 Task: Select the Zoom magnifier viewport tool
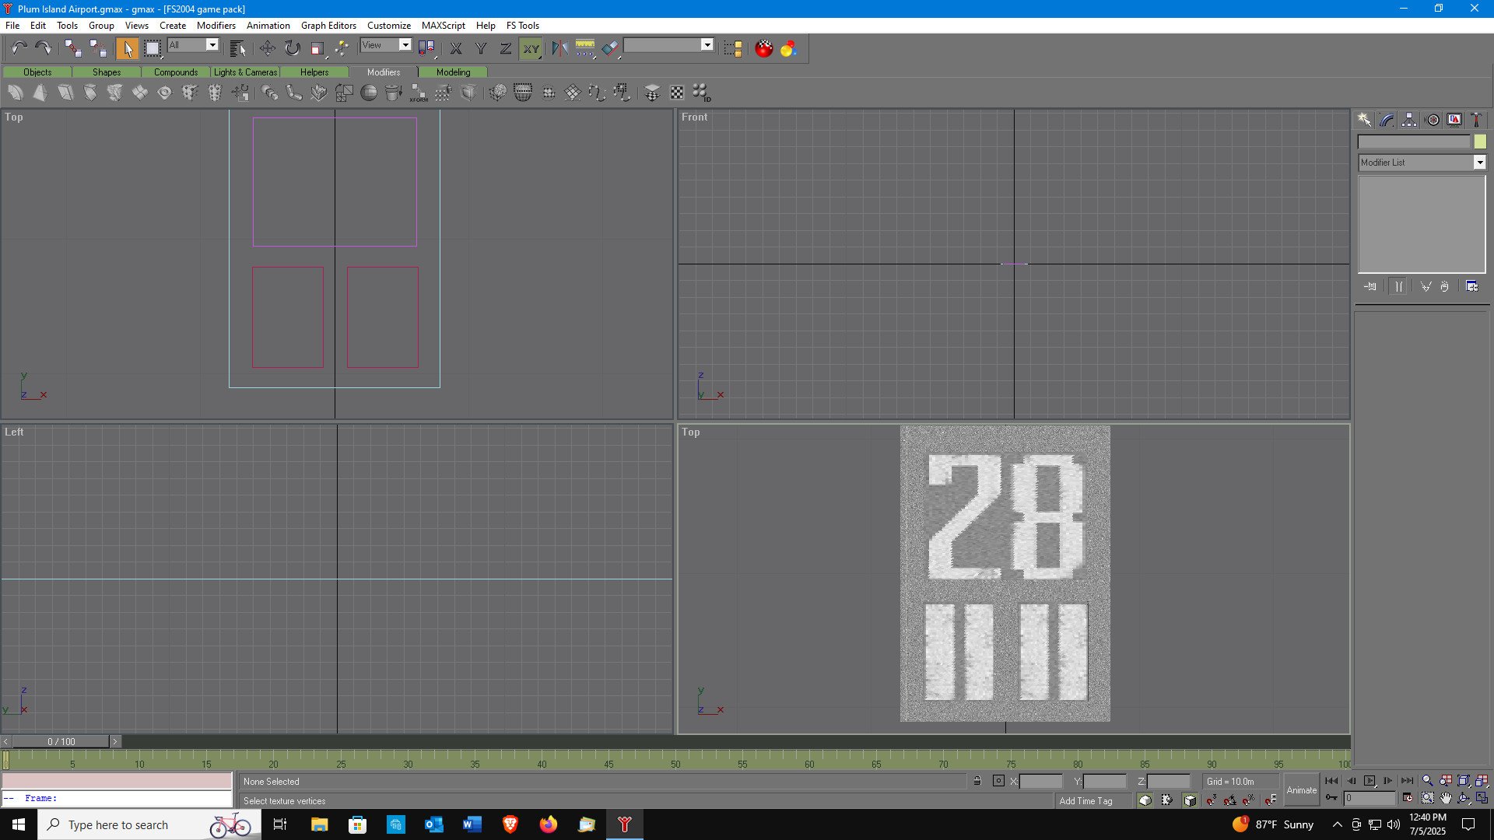coord(1427,780)
